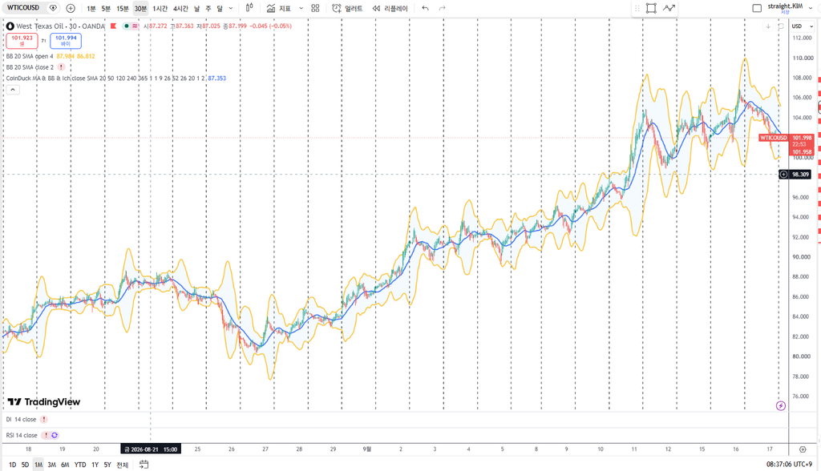Select the 30분 timeframe
This screenshot has width=821, height=471.
(x=140, y=8)
